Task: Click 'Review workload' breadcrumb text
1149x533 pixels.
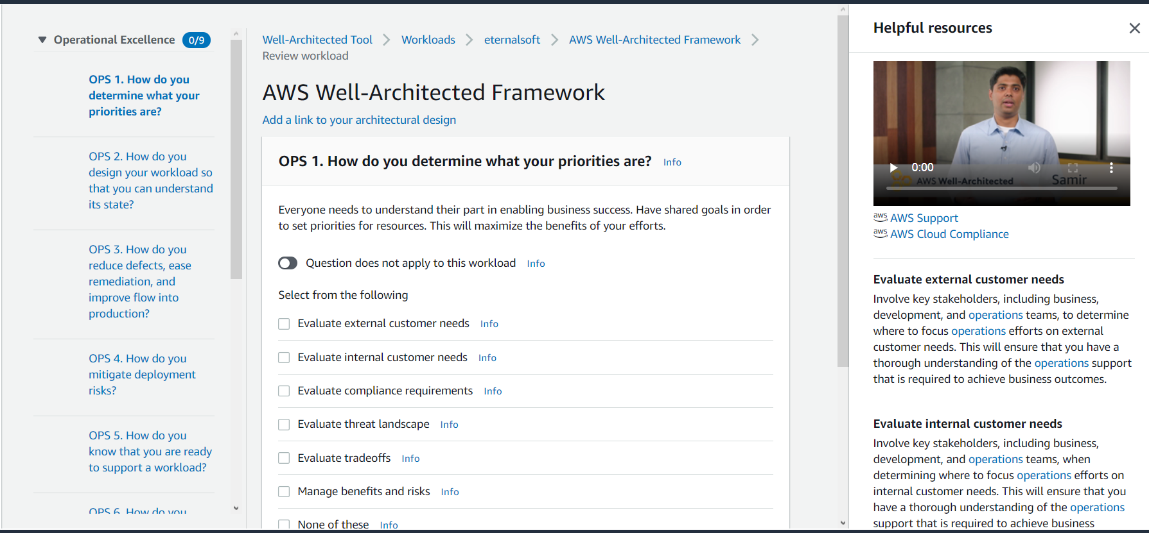Action: [305, 56]
